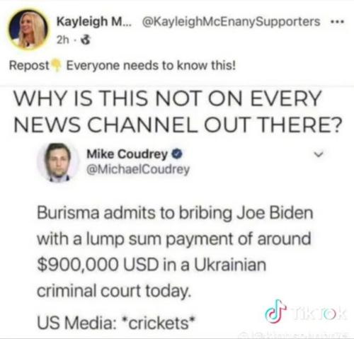
Task: Visit the @KayleighMcEnanySupporters handle
Action: [231, 22]
